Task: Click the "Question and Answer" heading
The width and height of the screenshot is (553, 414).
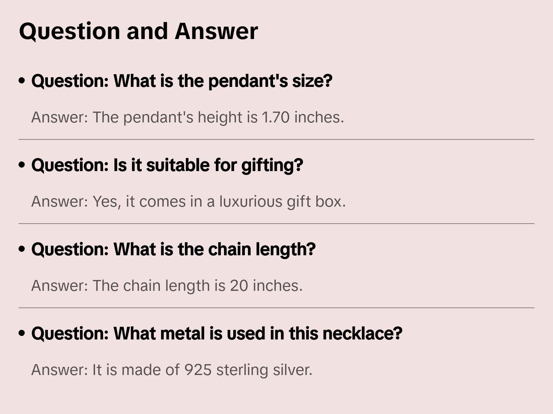Action: pyautogui.click(x=138, y=31)
